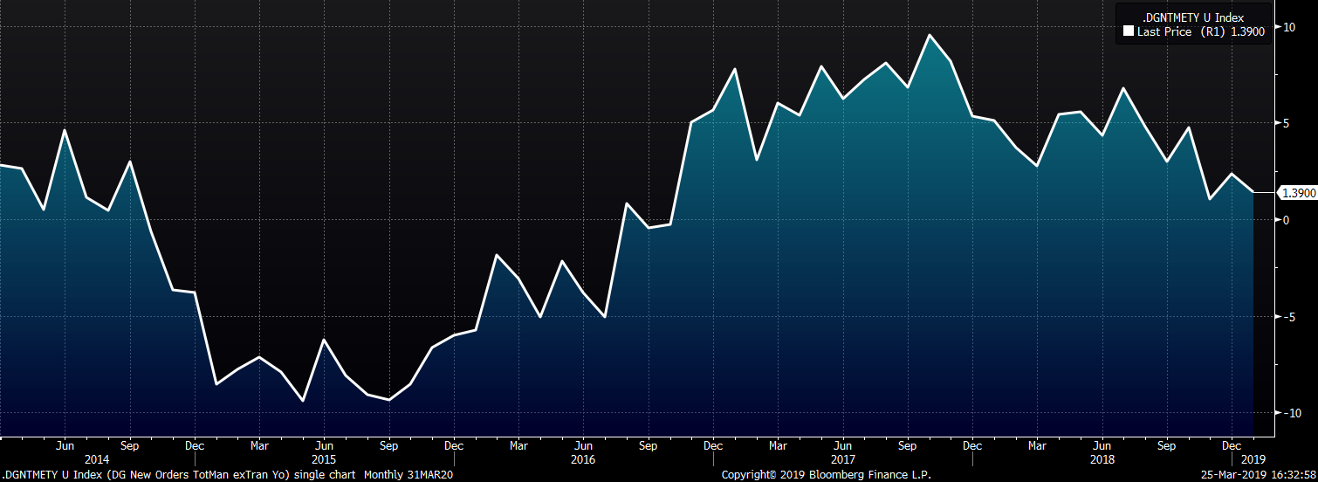
Task: Click the -5 label on the y-axis
Action: (x=1285, y=317)
